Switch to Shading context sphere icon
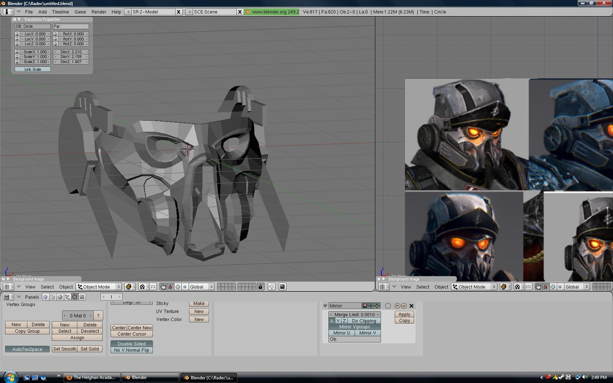613x383 pixels. point(60,297)
